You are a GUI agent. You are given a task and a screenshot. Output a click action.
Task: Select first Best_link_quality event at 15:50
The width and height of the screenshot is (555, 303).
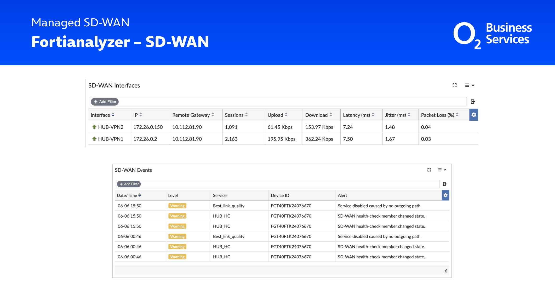228,206
